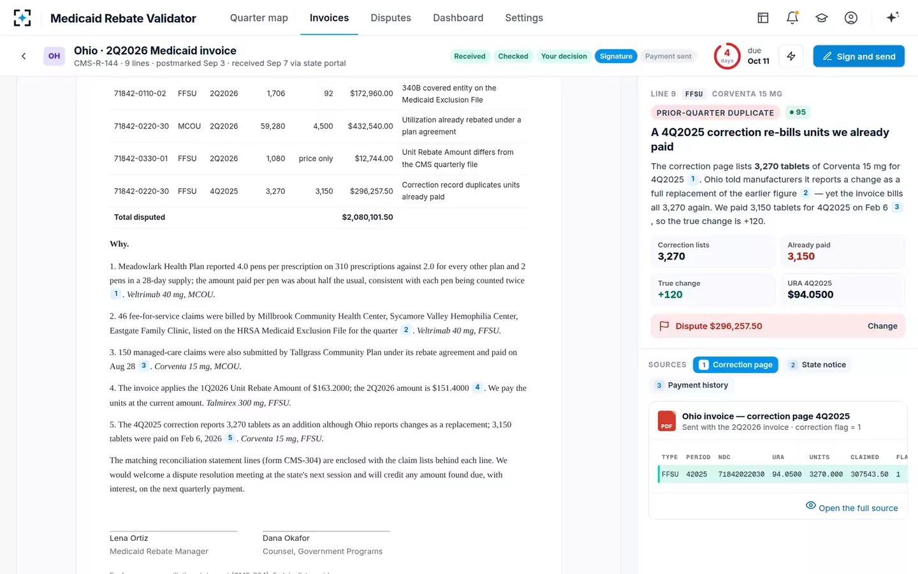Open citation 1 in the Veltrimab MCOU paragraph

[116, 294]
